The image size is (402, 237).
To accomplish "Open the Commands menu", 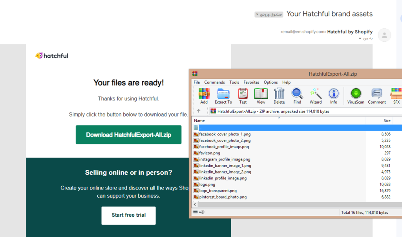I will click(214, 82).
